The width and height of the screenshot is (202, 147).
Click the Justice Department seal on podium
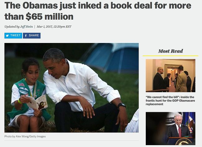(184, 142)
